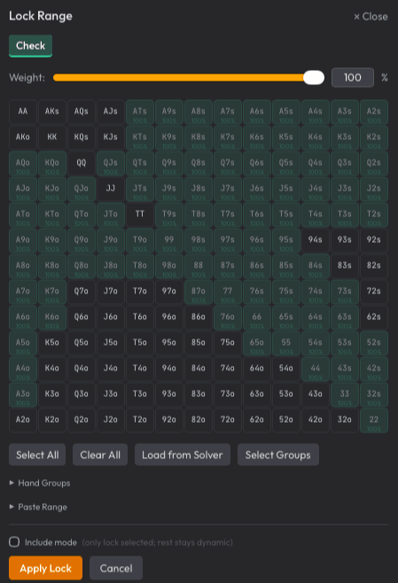This screenshot has width=398, height=583.
Task: Toggle the TT hand cell
Action: pos(140,214)
